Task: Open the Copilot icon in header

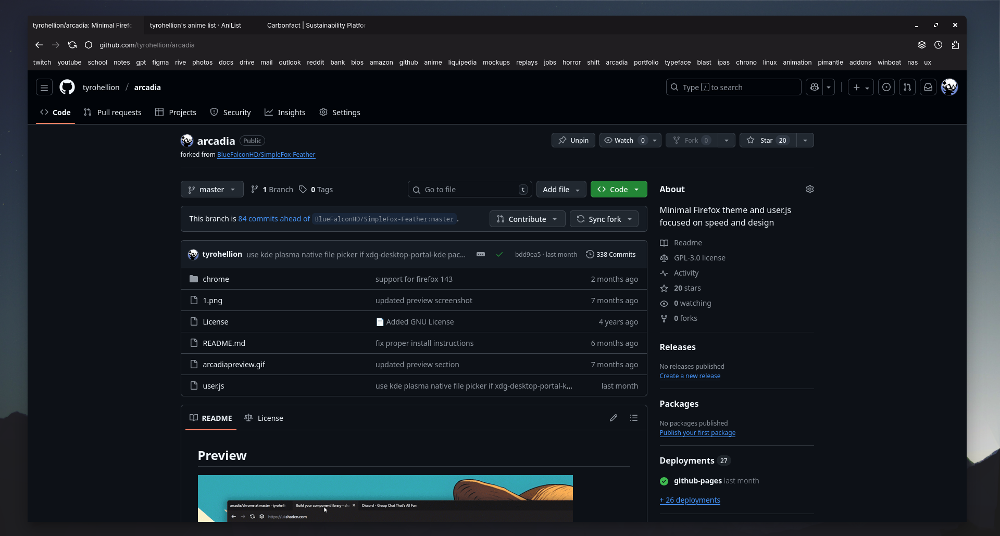Action: [815, 88]
